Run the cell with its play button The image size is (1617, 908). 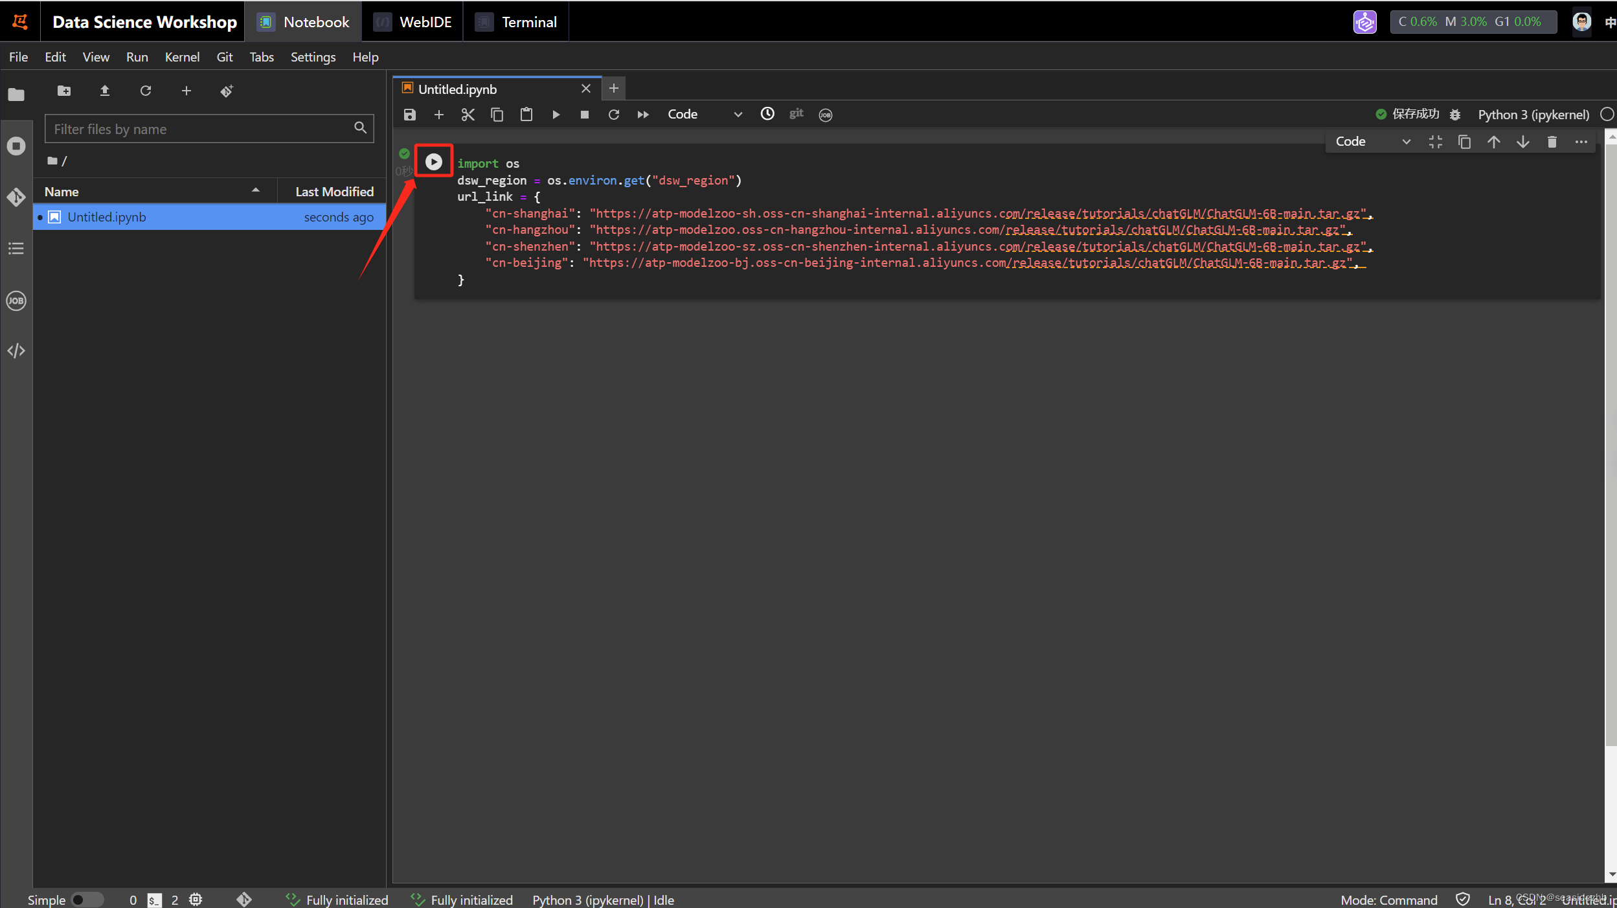click(x=434, y=161)
